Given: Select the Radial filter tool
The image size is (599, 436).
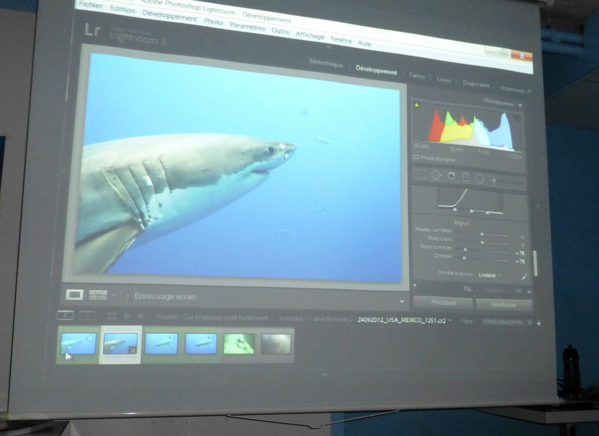Looking at the screenshot, I should point(480,178).
